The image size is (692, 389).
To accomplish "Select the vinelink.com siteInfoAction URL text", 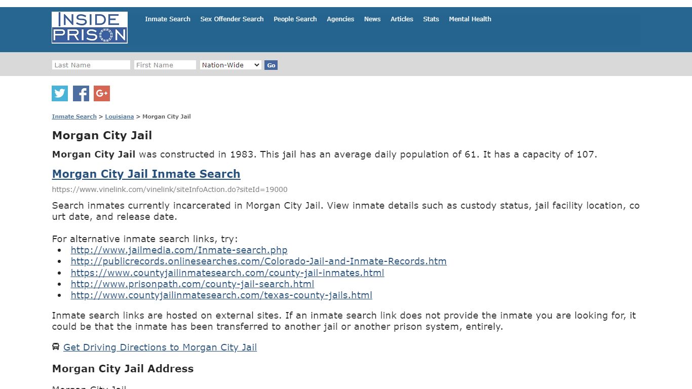I will coord(170,189).
